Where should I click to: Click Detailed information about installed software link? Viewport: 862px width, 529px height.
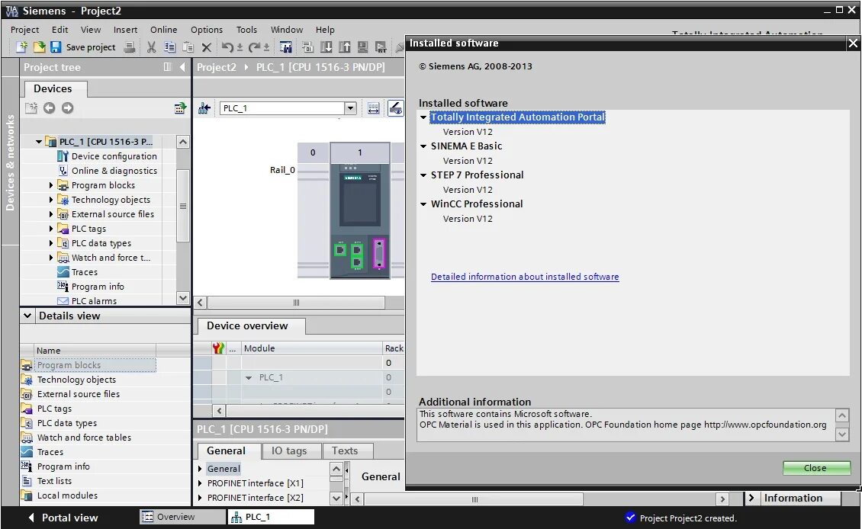tap(525, 277)
